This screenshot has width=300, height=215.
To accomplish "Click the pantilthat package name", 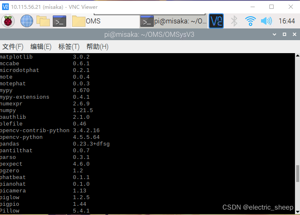I will click(16, 151).
